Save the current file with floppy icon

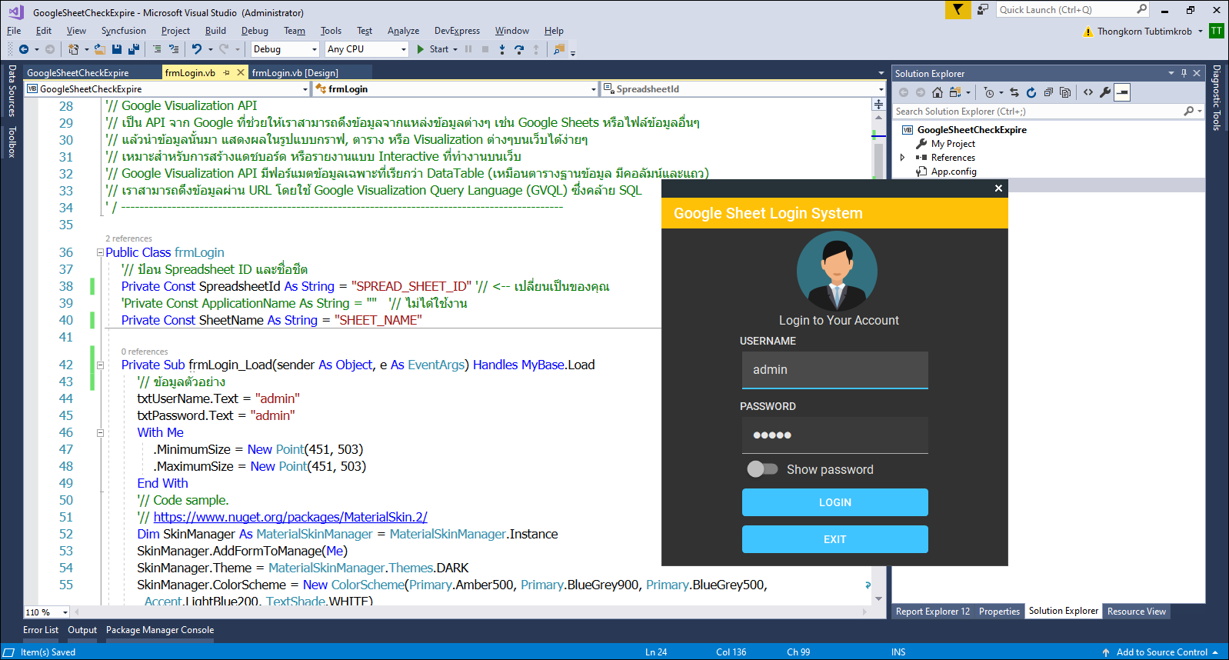(x=117, y=49)
